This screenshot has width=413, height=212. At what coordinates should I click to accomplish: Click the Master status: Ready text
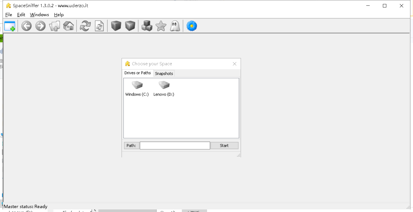tap(26, 206)
